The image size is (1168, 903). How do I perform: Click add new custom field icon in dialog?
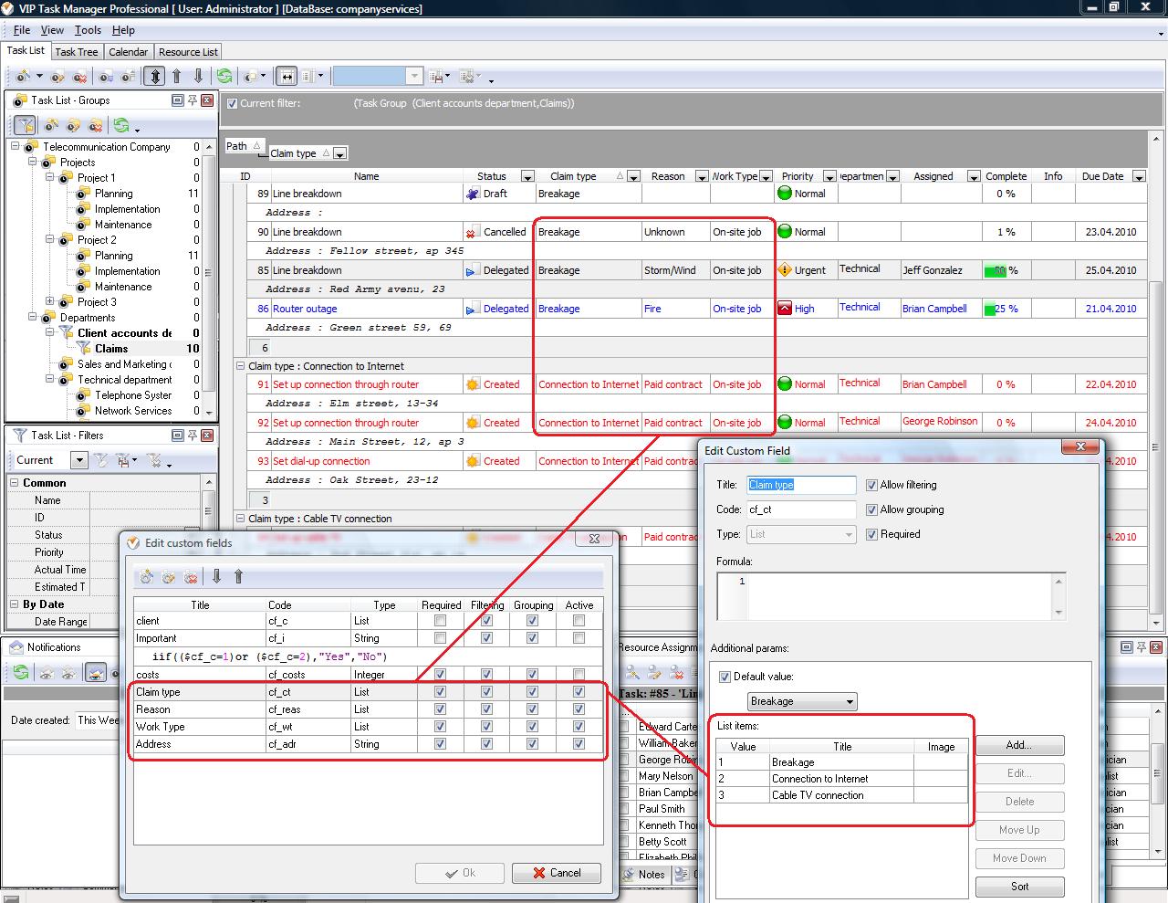coord(146,577)
